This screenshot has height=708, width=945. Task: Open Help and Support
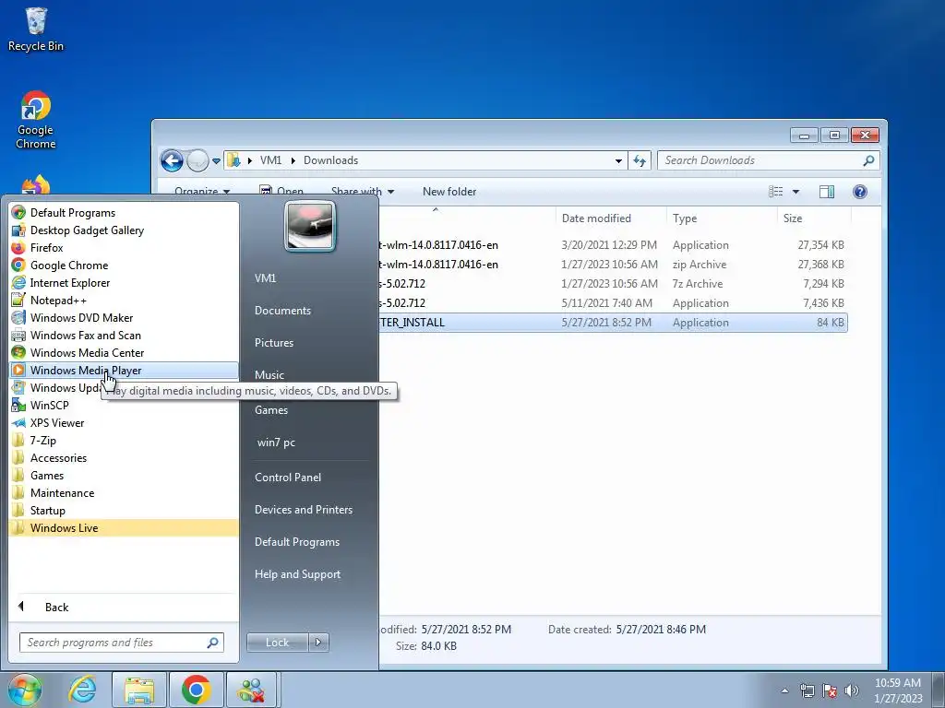pos(297,574)
